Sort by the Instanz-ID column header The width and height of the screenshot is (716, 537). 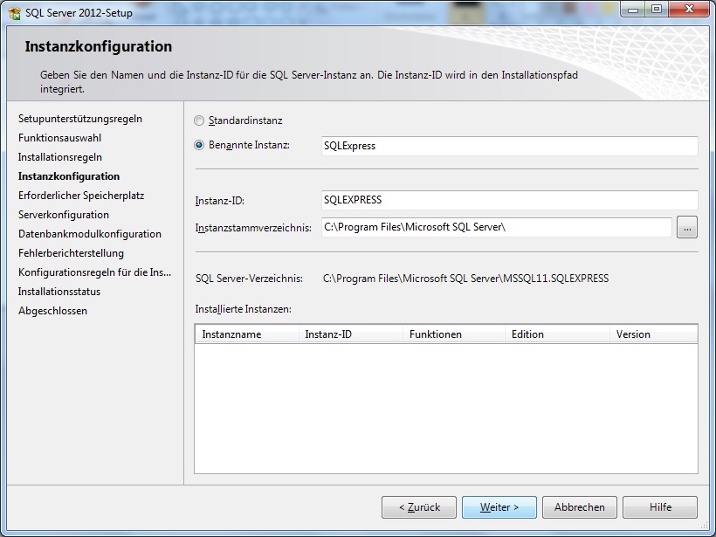[351, 334]
